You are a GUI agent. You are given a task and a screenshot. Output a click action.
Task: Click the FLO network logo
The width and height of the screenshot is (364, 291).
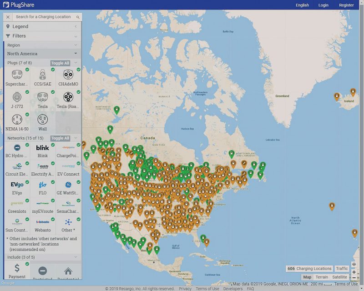pos(42,185)
